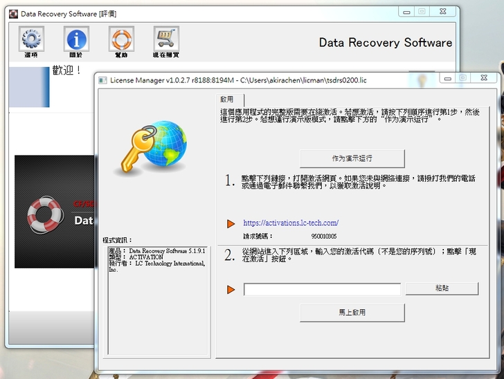Minimize the License Manager window
Viewport: 504px width, 379px height.
[x=448, y=78]
